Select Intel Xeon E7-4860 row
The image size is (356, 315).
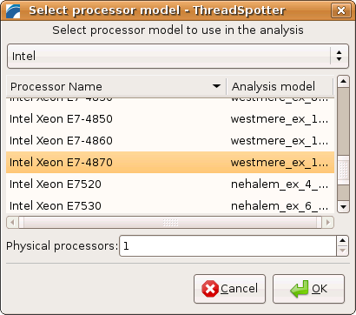coord(170,141)
